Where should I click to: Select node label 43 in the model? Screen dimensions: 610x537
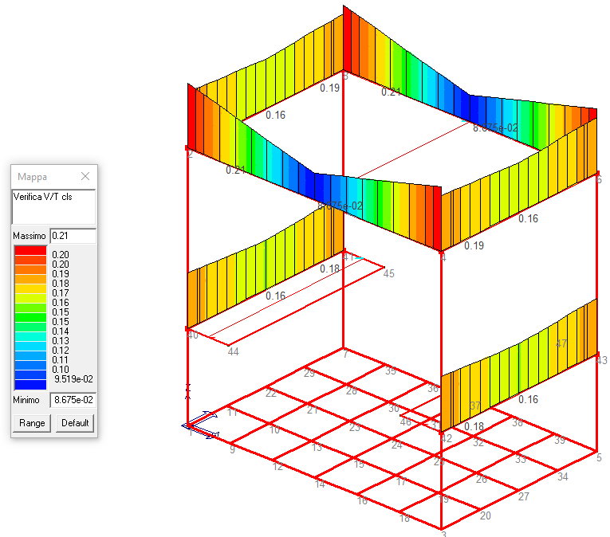click(601, 360)
